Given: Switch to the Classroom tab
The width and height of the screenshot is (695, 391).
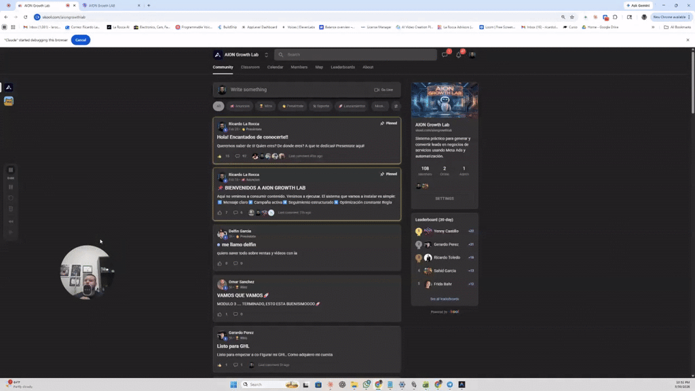Looking at the screenshot, I should [250, 67].
